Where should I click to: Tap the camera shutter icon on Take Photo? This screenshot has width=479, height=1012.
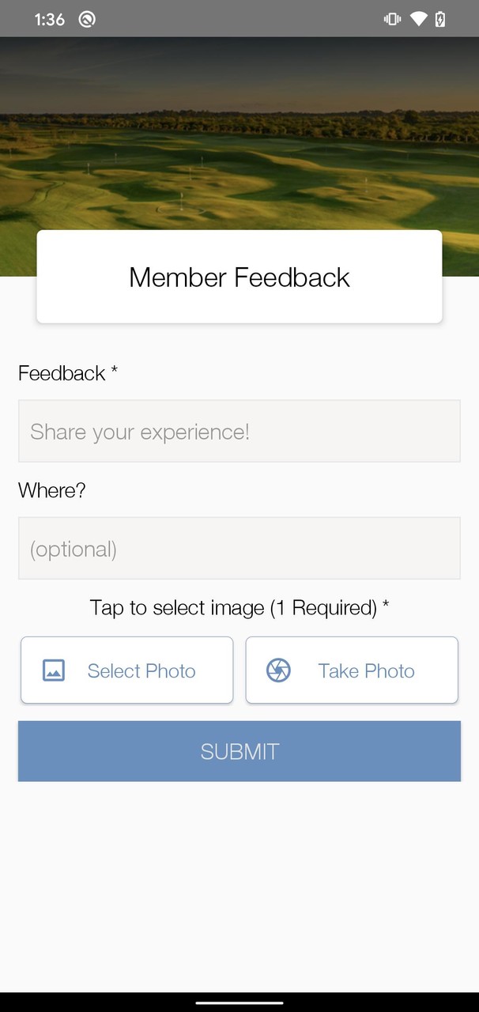pos(278,670)
